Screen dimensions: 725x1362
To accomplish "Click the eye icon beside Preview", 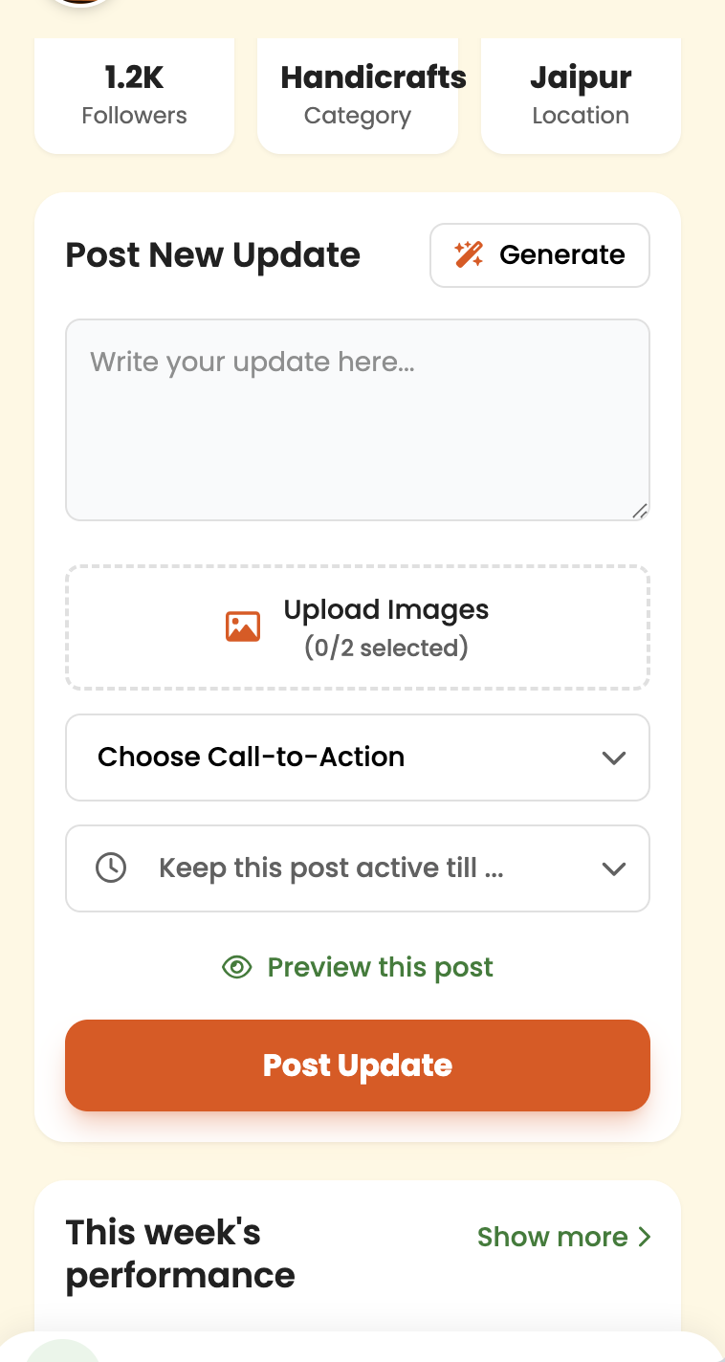I will 236,967.
